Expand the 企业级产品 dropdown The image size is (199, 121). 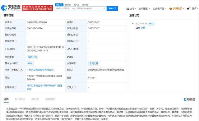pos(160,8)
